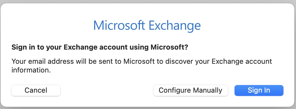Set up Exchange account manually
The height and width of the screenshot is (109, 296).
click(190, 90)
